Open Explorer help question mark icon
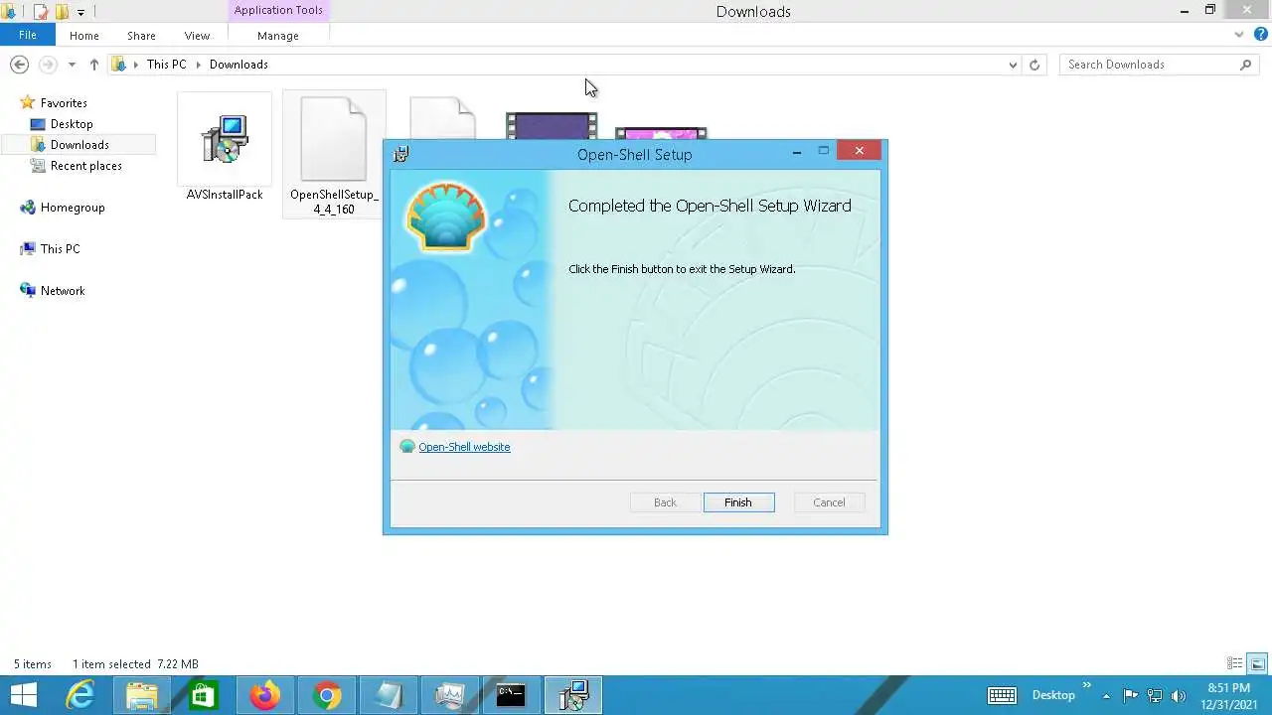 click(1261, 35)
